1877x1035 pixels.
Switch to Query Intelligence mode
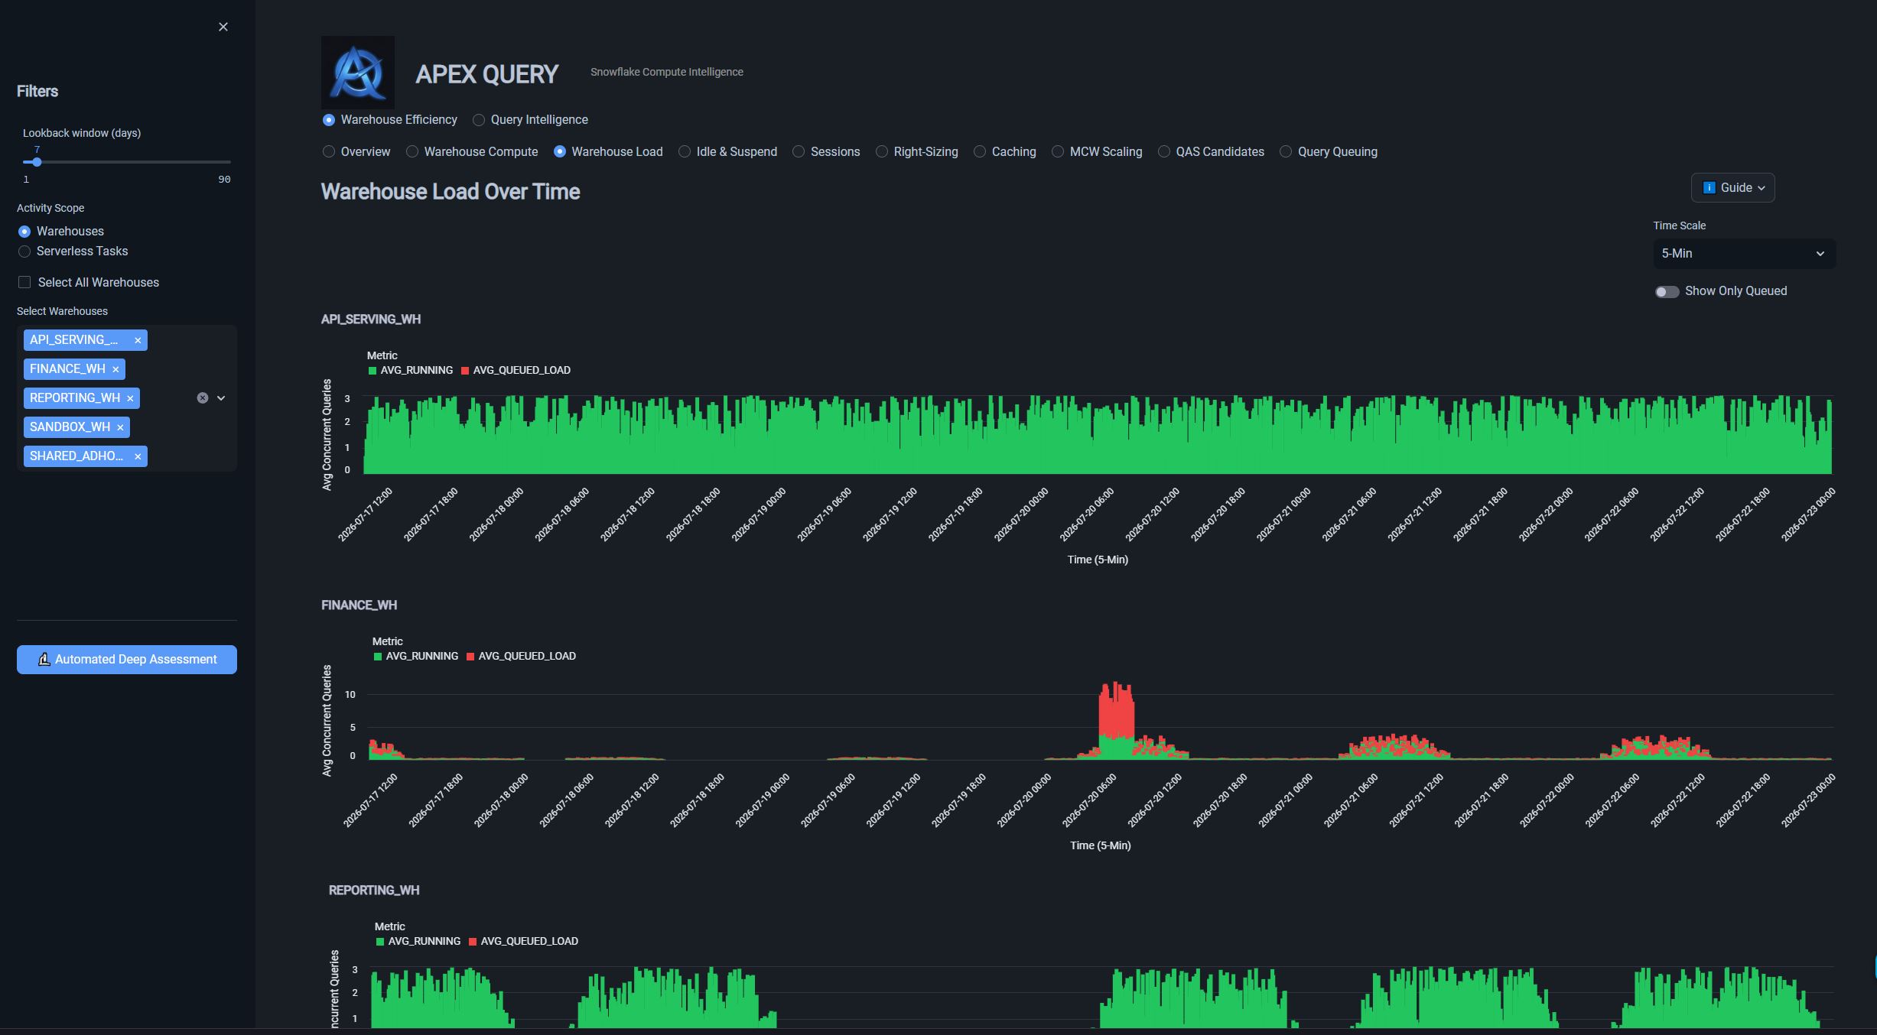[x=531, y=120]
